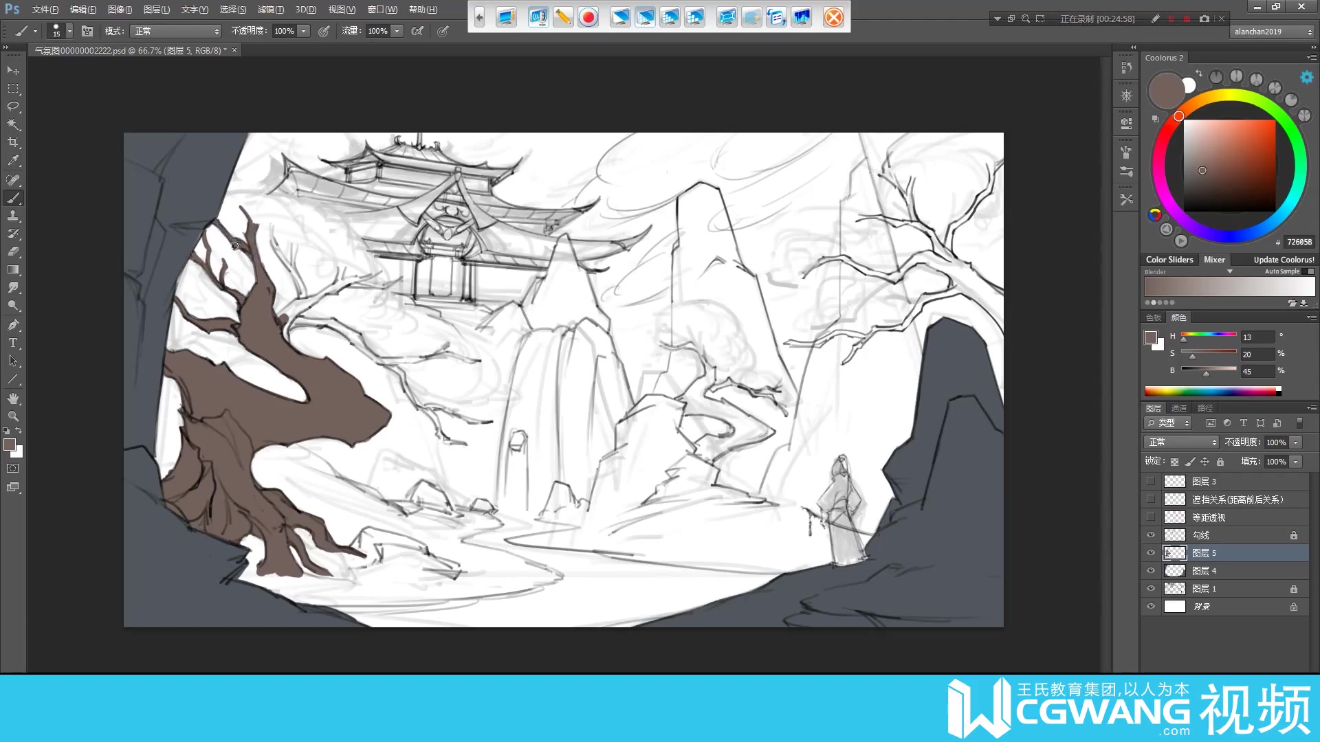Image resolution: width=1320 pixels, height=742 pixels.
Task: Switch to the 通道 tab
Action: [x=1179, y=408]
